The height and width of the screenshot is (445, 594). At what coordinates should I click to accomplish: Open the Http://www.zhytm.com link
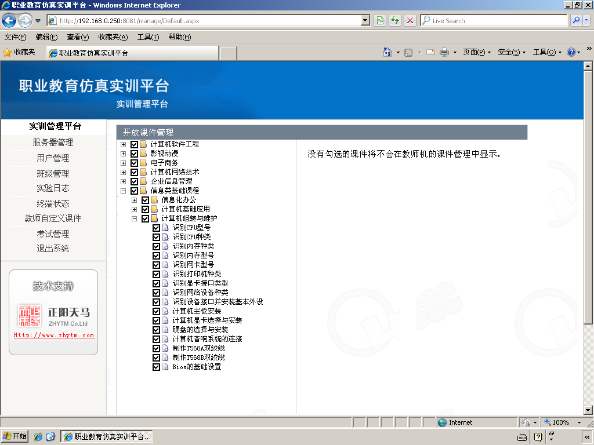point(54,335)
